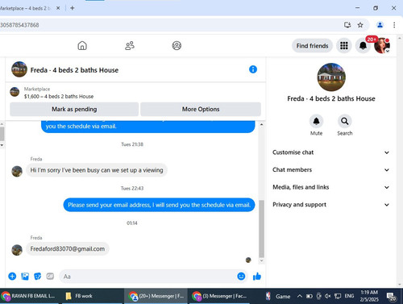
Task: Open the taskbar clock 1:19 AM
Action: point(369,296)
